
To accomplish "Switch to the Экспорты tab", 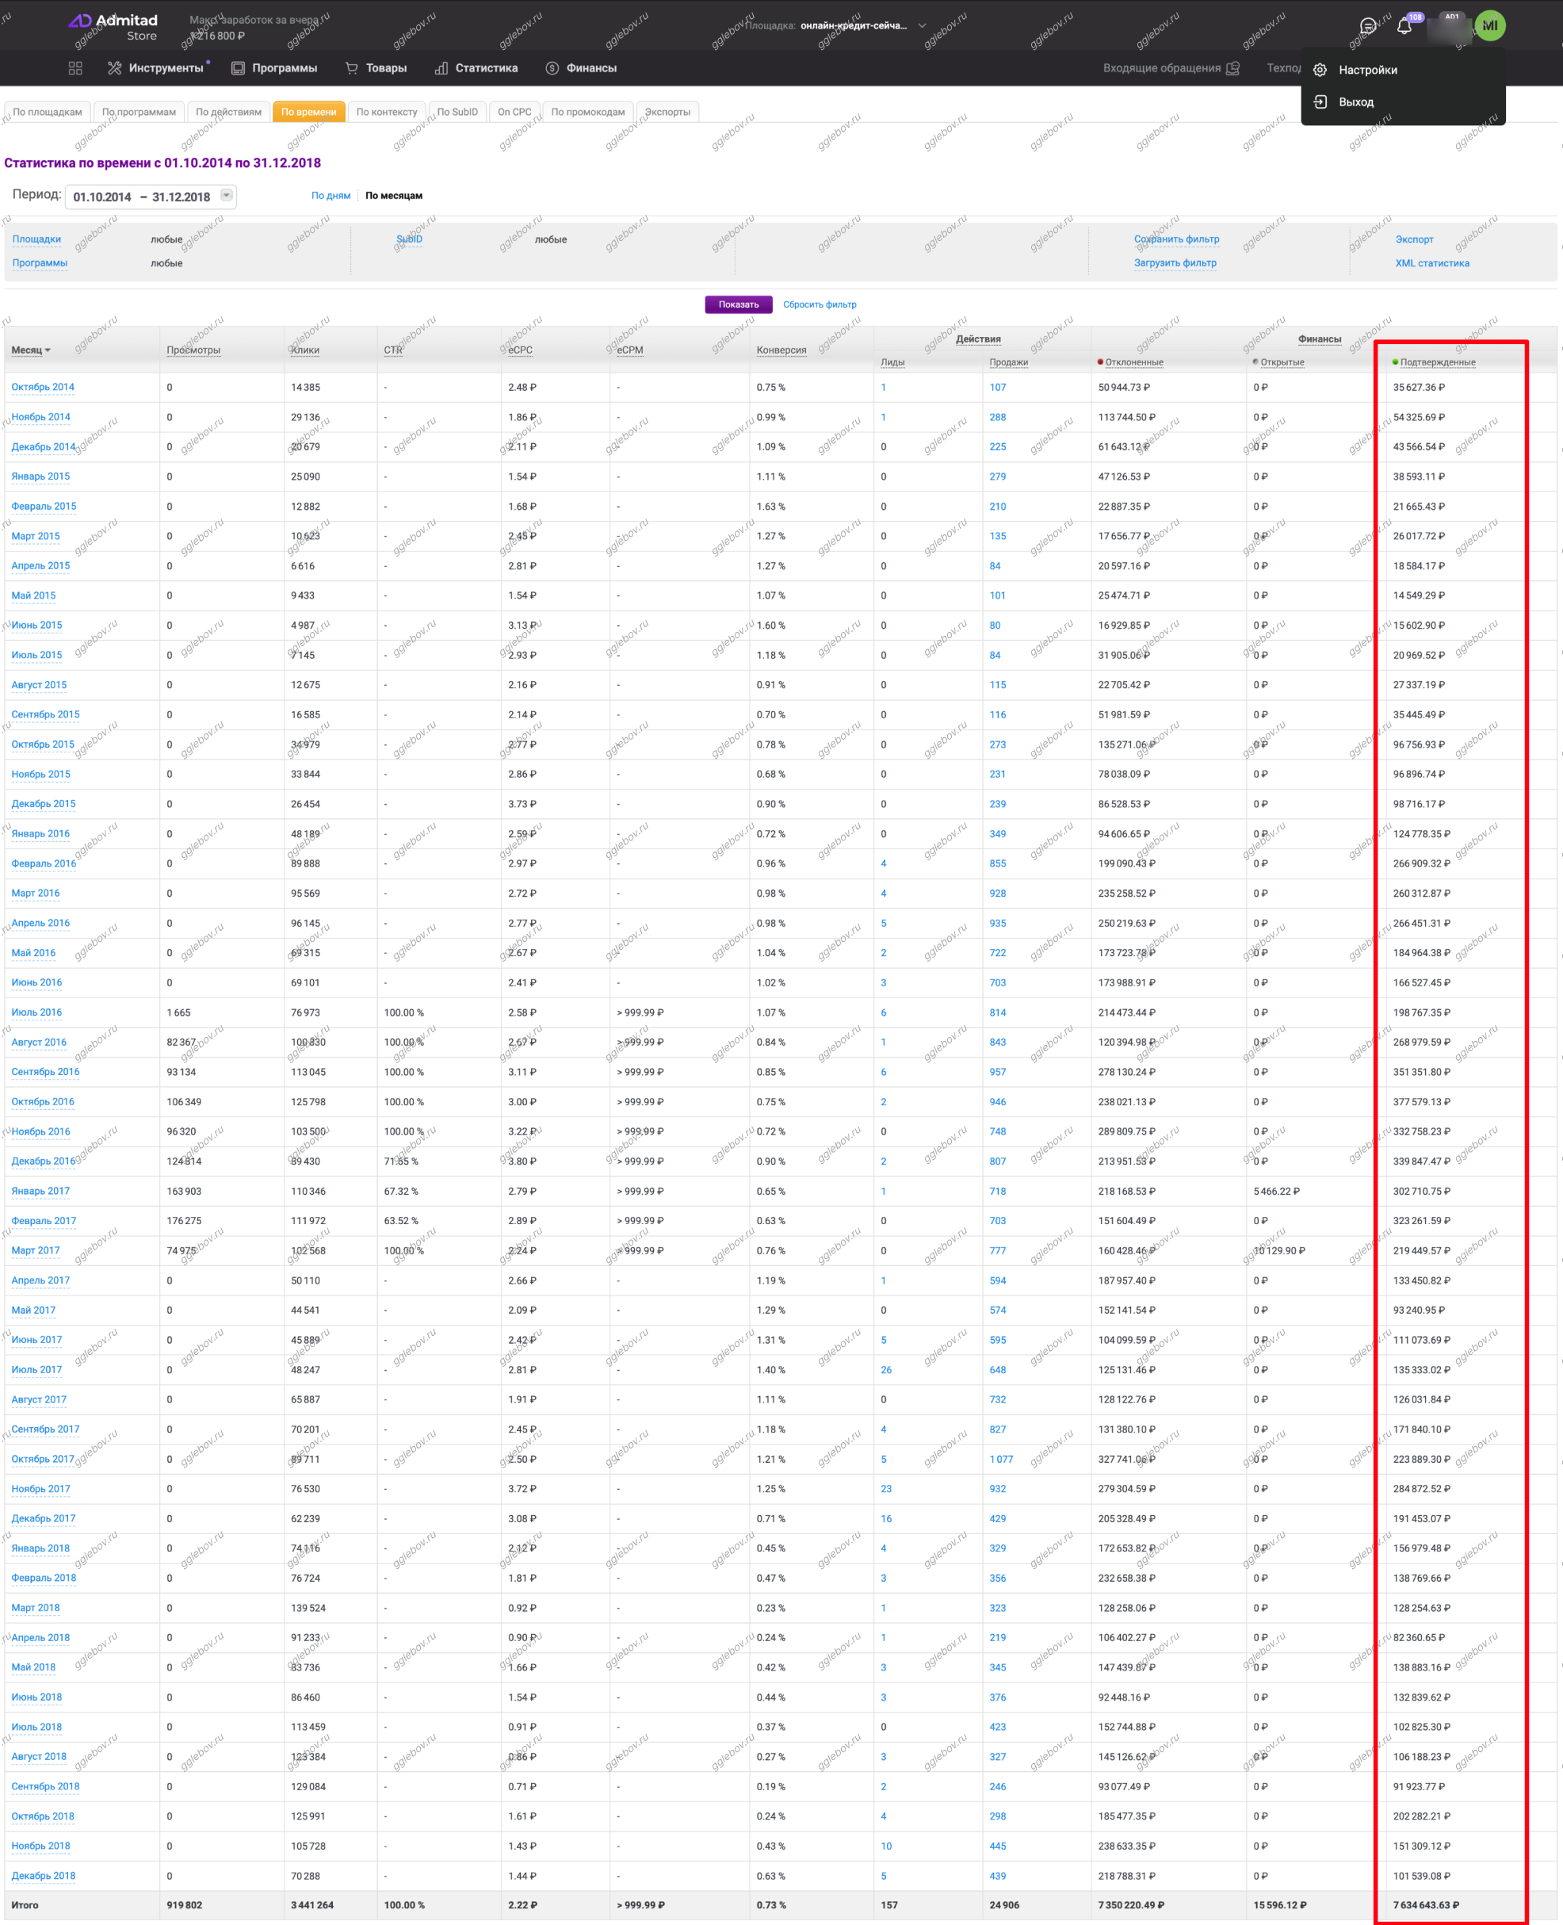I will click(667, 113).
